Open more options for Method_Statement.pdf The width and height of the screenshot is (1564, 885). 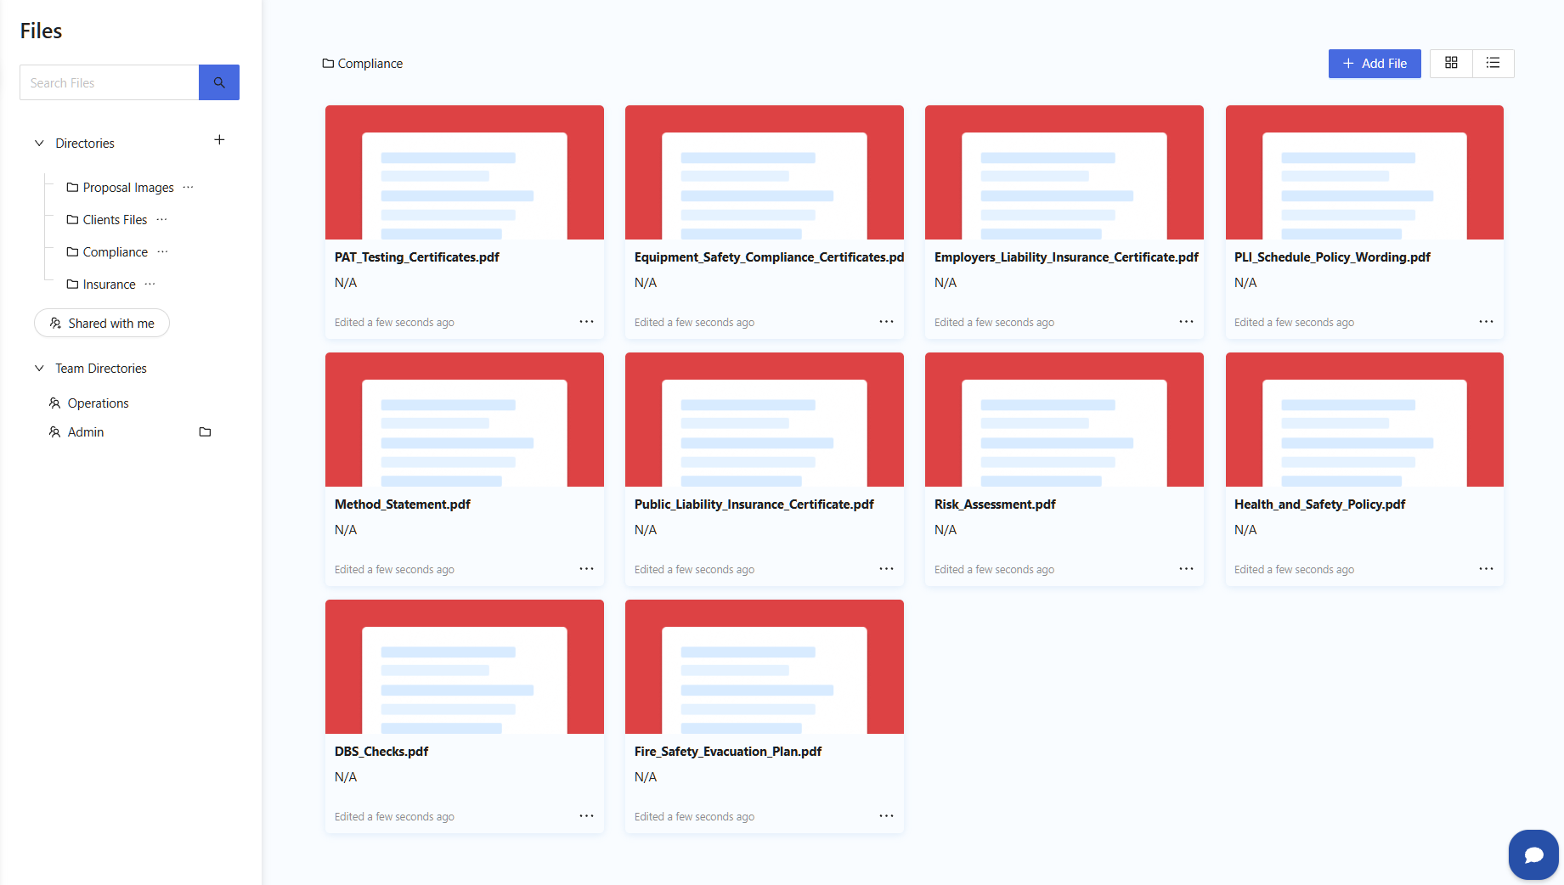click(x=586, y=569)
